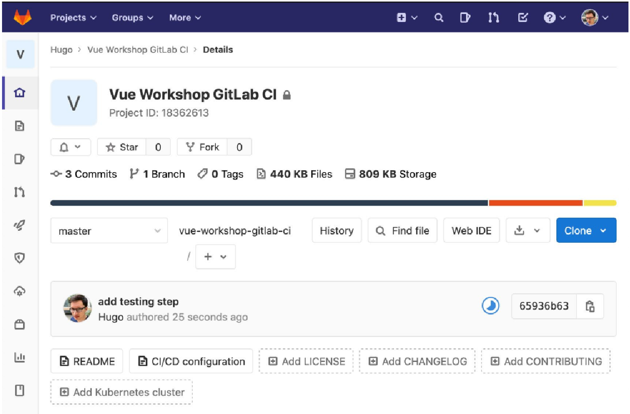Click Vue Workshop GitLab CI breadcrumb
This screenshot has height=414, width=630.
click(x=138, y=50)
